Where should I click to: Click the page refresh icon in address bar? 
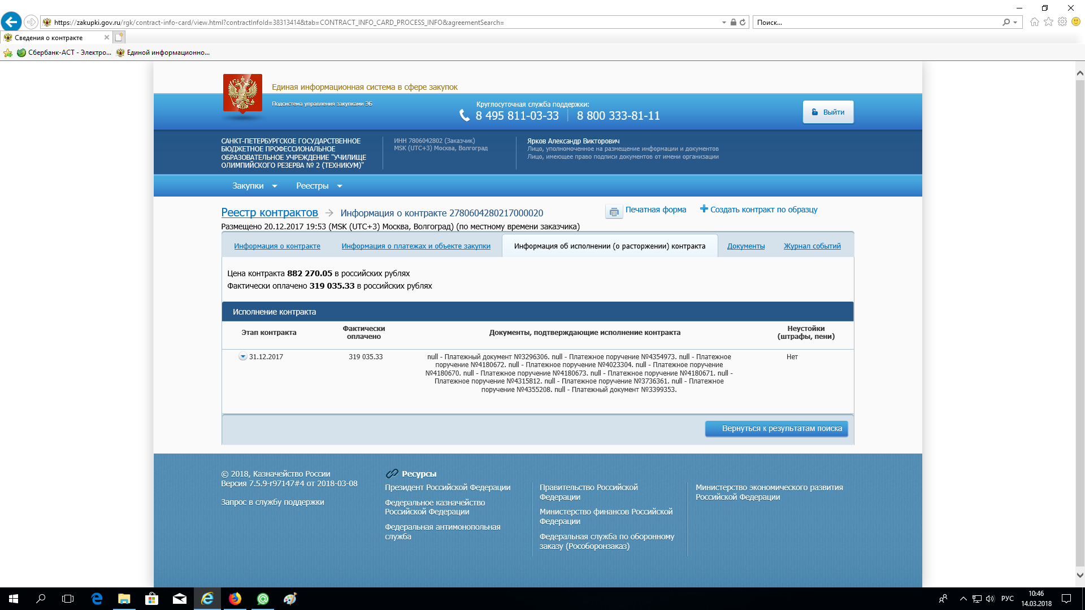743,23
